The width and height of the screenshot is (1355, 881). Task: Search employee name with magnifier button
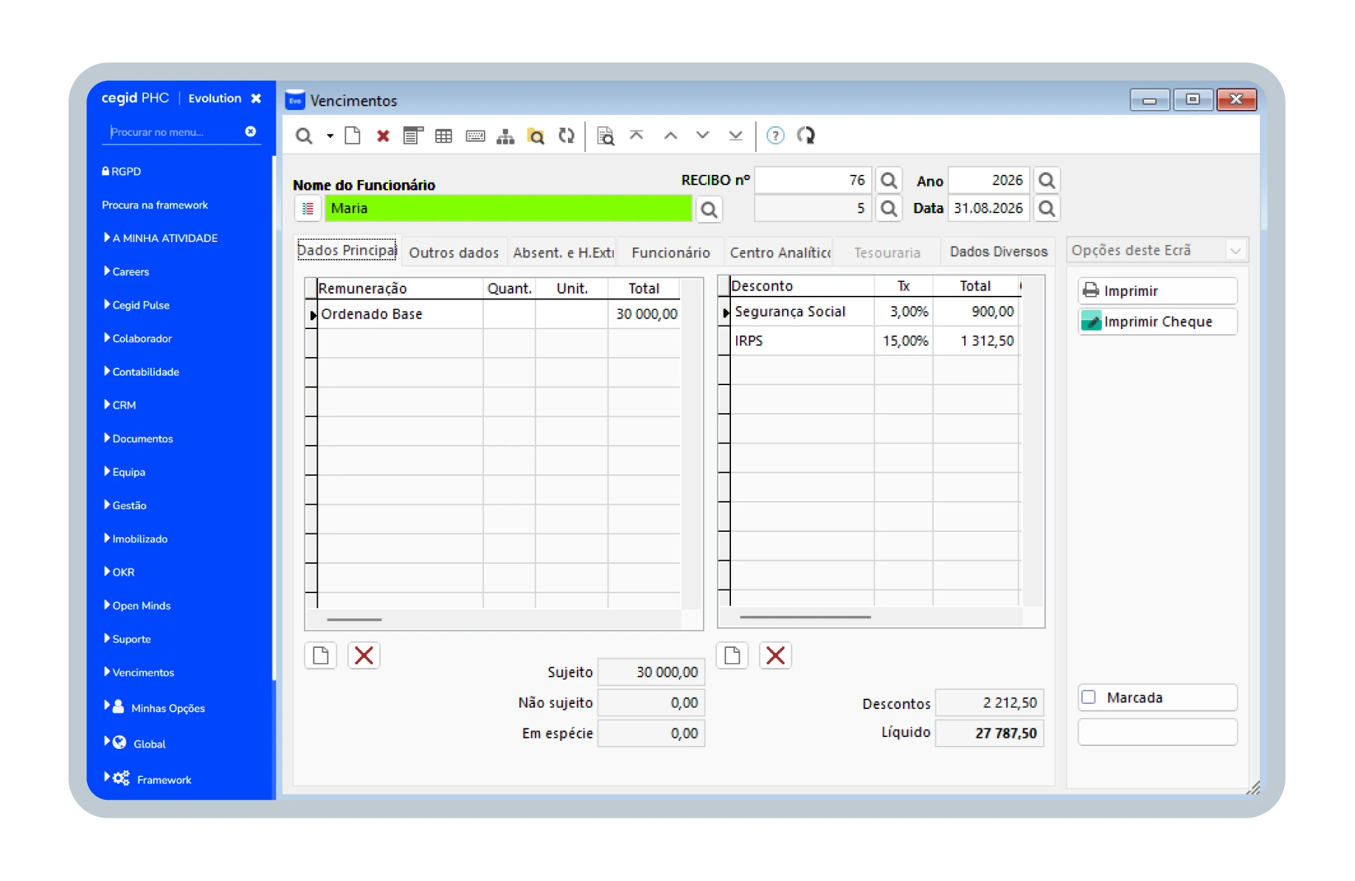tap(709, 210)
